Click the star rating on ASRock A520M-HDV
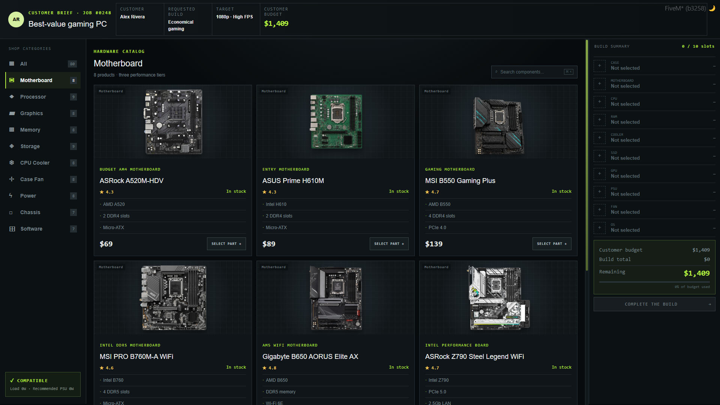 click(x=106, y=192)
